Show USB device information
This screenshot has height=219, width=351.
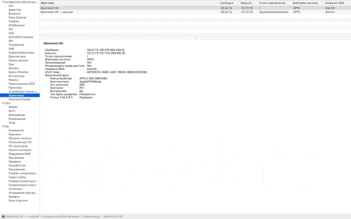11,49
